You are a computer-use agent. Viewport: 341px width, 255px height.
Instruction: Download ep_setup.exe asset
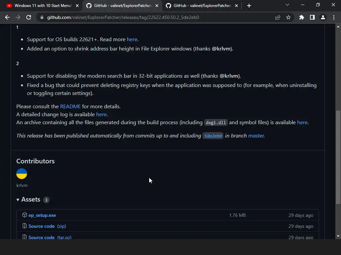(42, 215)
